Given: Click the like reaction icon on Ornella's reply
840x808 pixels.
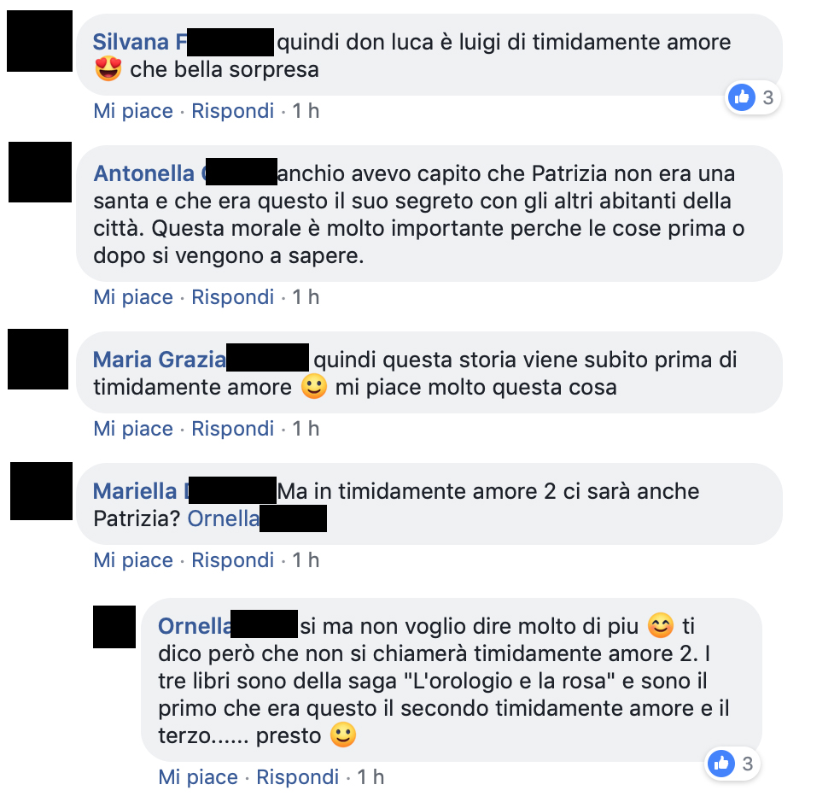Looking at the screenshot, I should (721, 763).
